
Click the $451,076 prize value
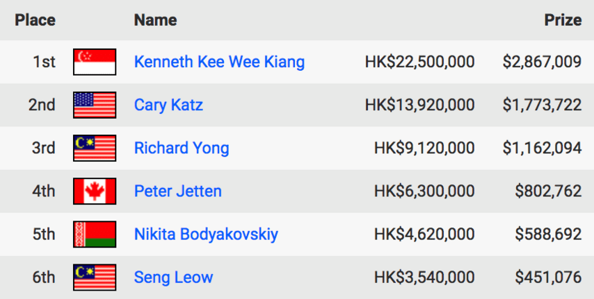pyautogui.click(x=548, y=277)
